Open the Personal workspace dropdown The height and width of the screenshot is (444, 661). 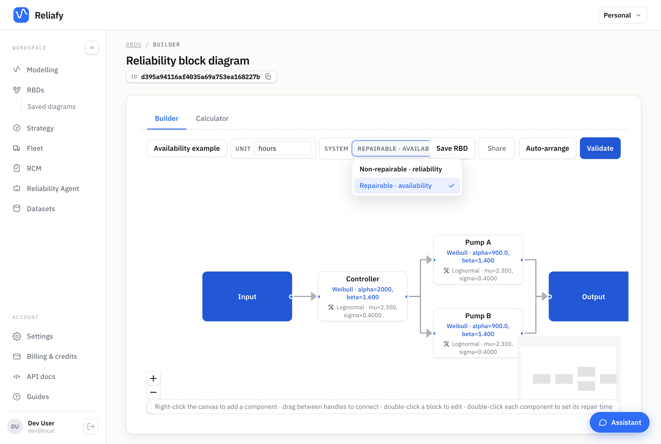click(x=622, y=15)
